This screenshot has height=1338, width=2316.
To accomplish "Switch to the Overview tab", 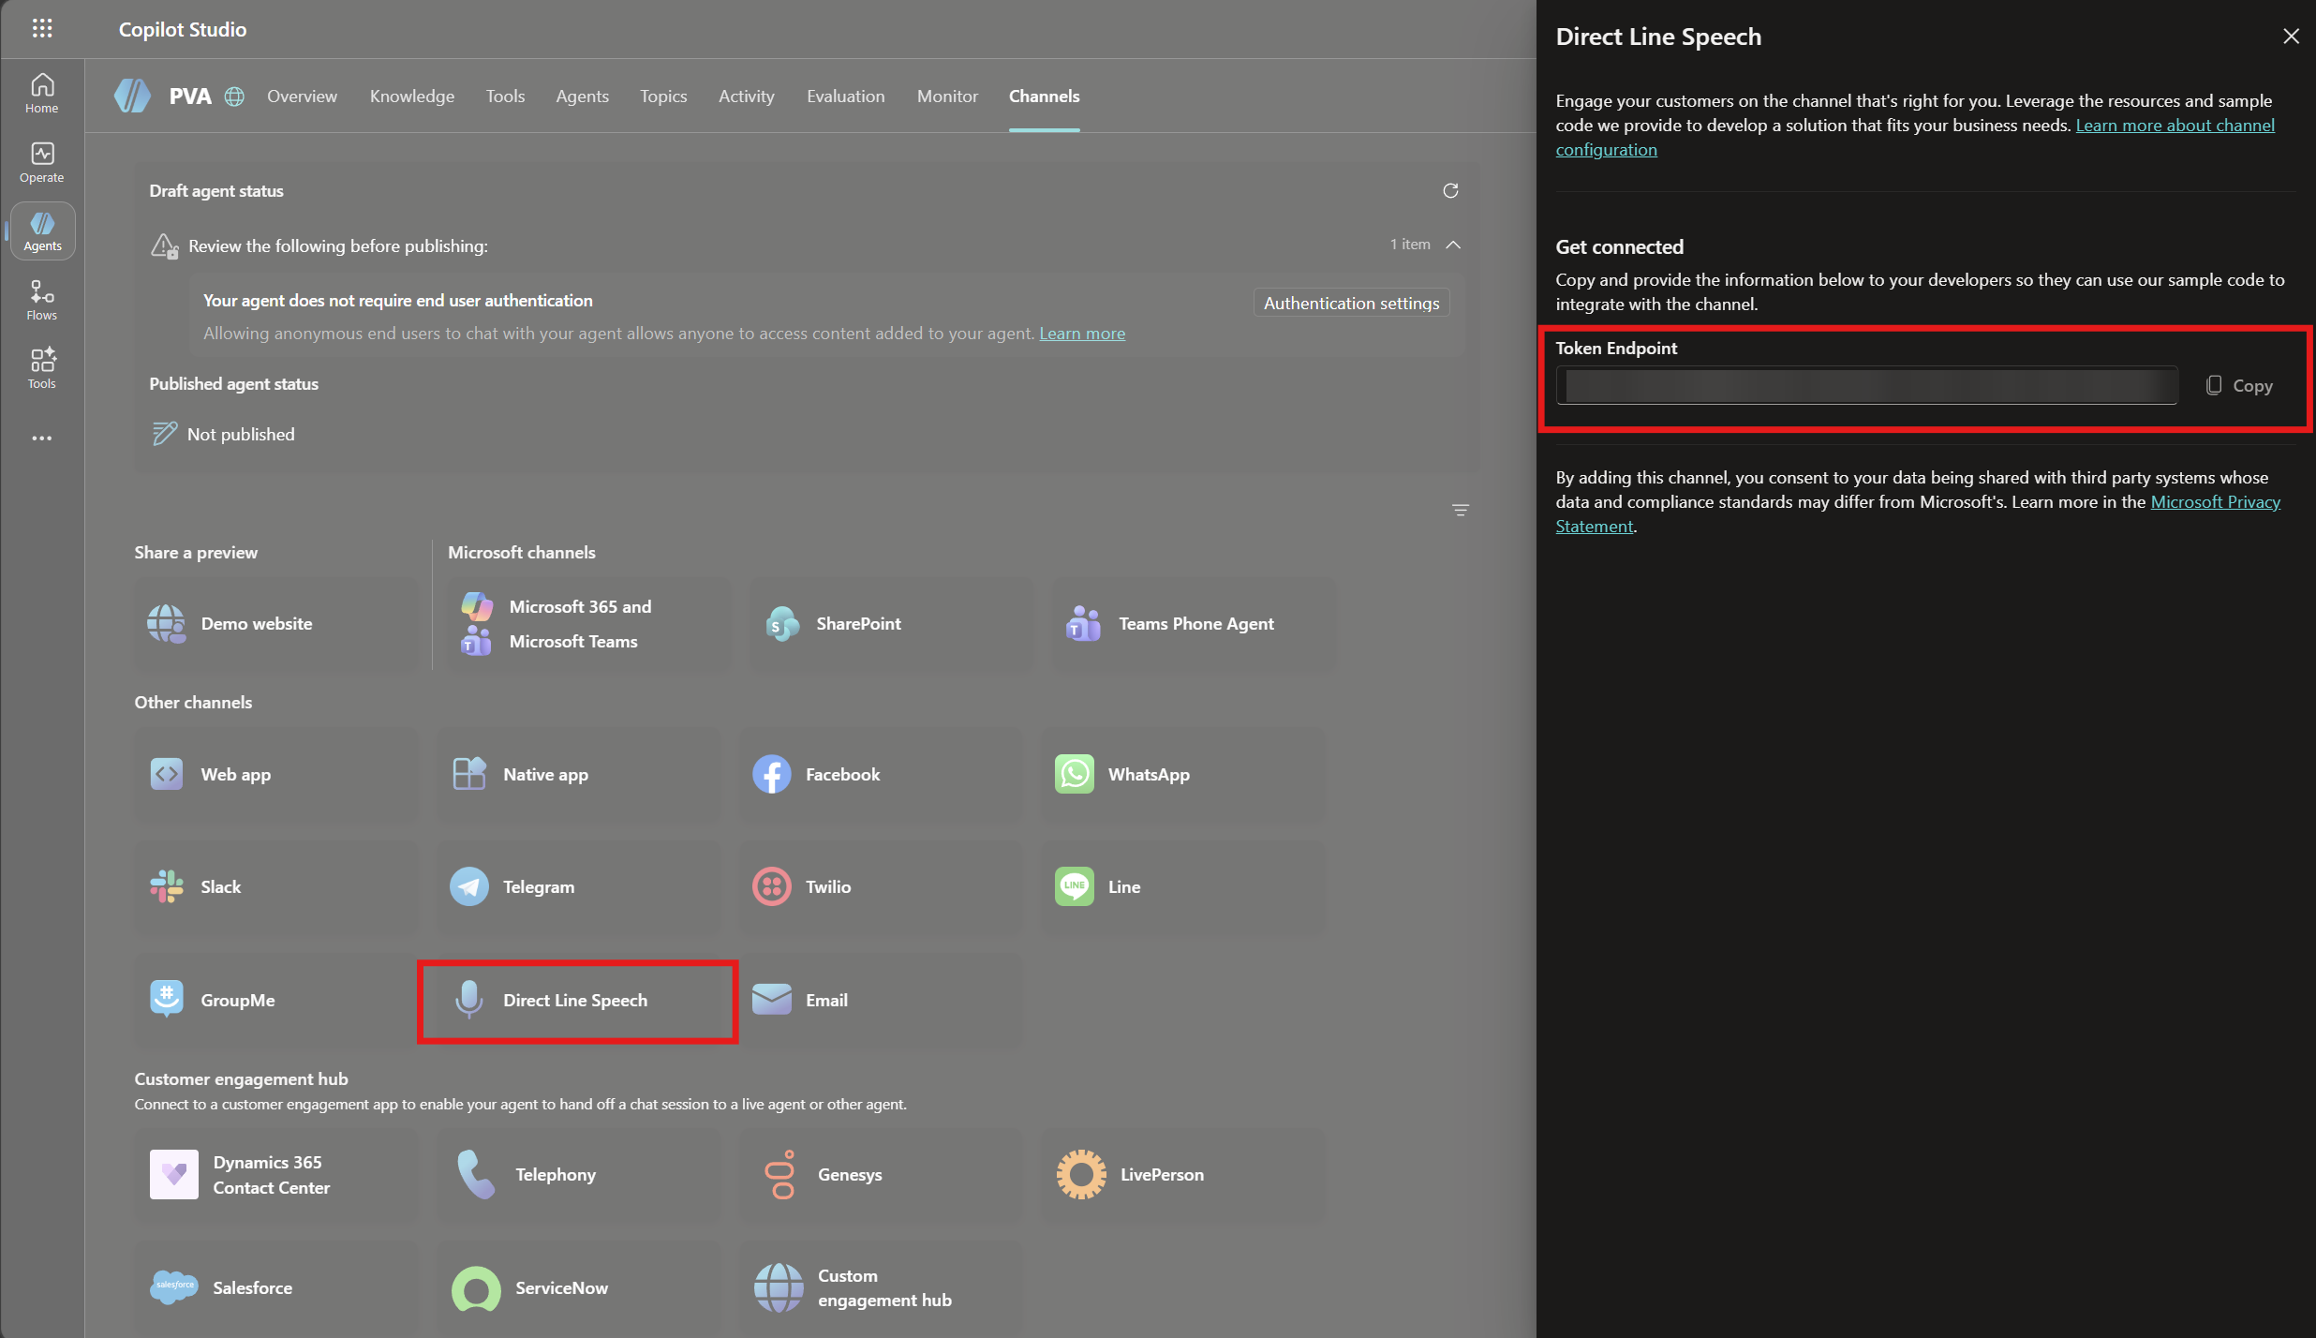I will pos(302,97).
